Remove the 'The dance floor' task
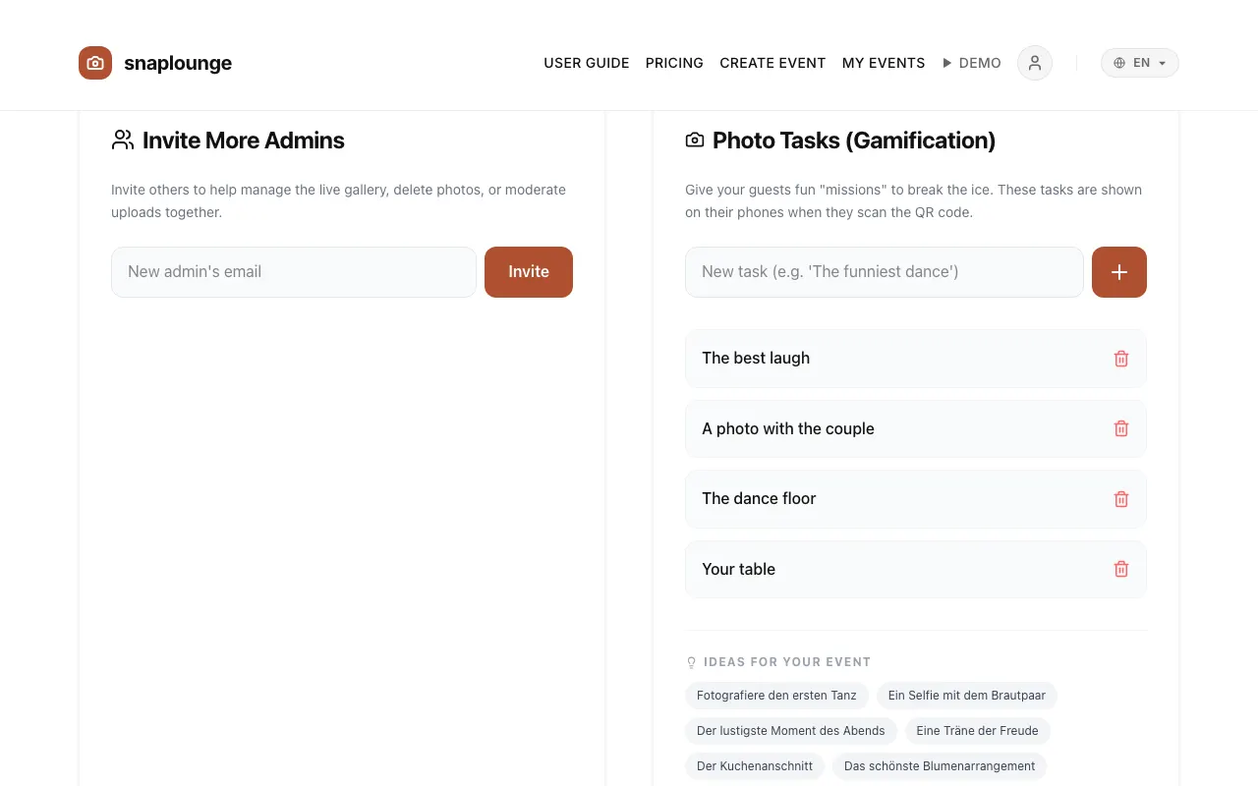This screenshot has height=786, width=1258. [1121, 499]
